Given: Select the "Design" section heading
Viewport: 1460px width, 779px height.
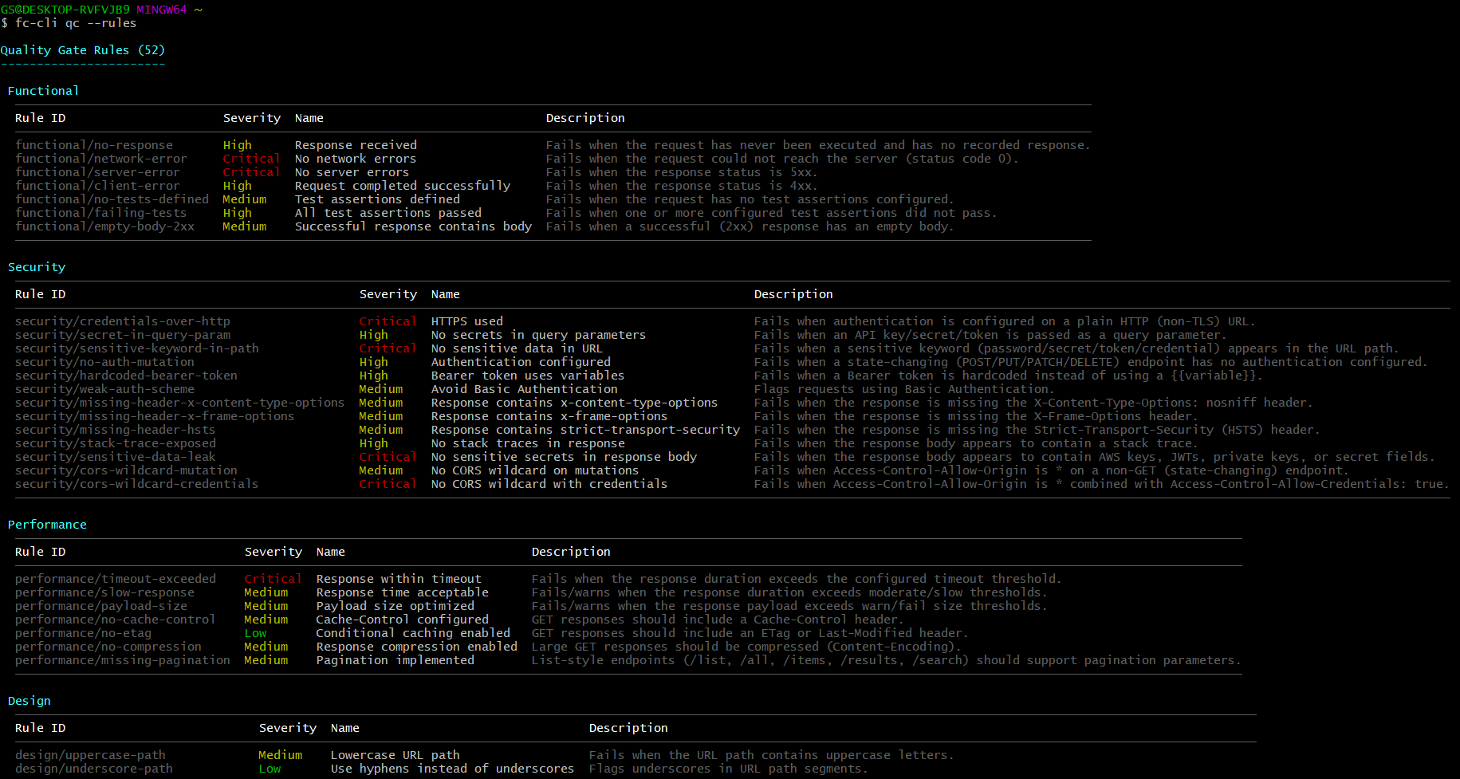Looking at the screenshot, I should click(x=30, y=701).
